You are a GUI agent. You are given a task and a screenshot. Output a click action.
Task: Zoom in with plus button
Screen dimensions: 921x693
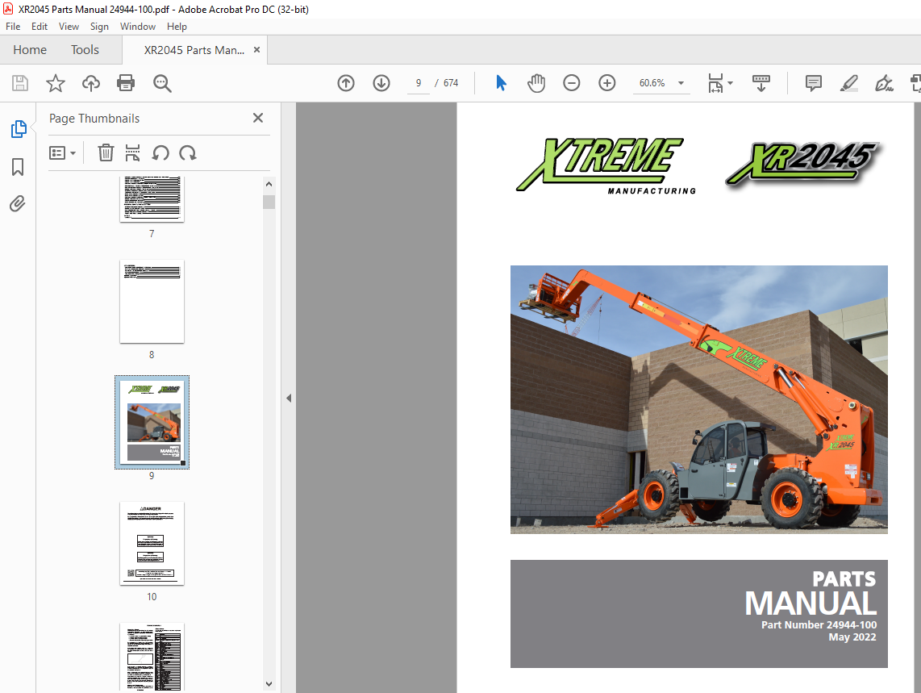[606, 83]
